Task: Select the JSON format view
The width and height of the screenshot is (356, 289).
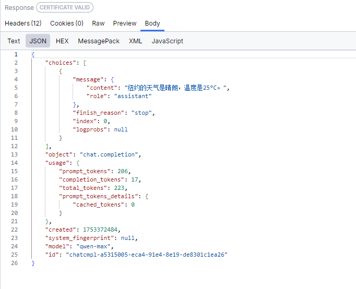Action: coord(38,41)
